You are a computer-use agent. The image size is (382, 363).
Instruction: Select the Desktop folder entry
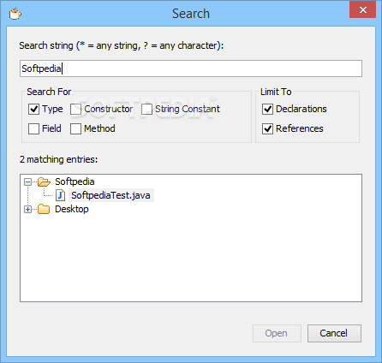tap(72, 209)
